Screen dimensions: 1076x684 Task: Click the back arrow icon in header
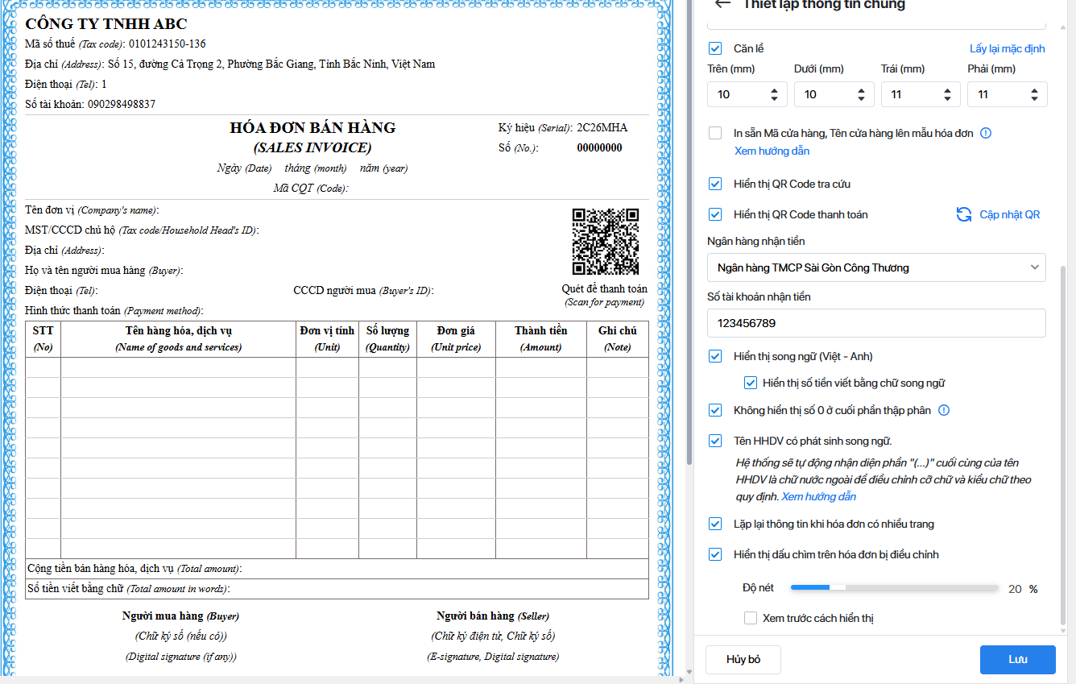[x=722, y=4]
